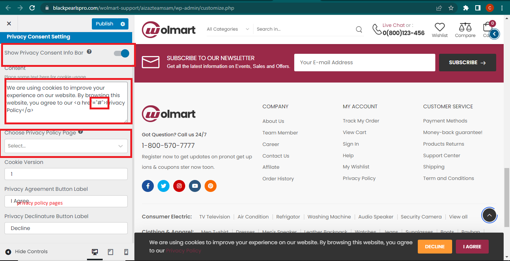
Task: Open Privacy Policy link under My Account
Action: (359, 178)
